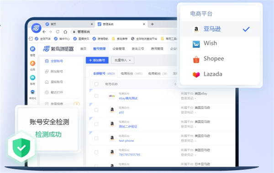Open the a50 account link
Screen dimensions: 274x173
click(121, 112)
